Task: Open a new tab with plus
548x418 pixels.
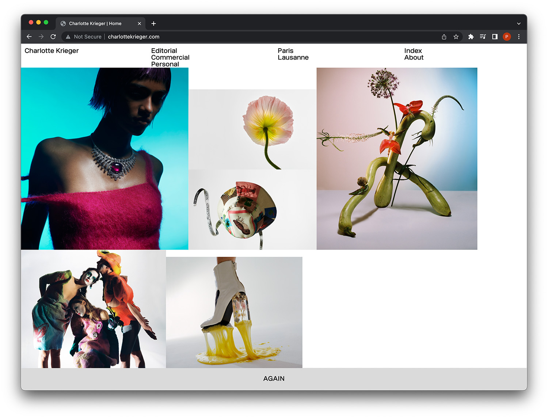Action: (x=153, y=23)
